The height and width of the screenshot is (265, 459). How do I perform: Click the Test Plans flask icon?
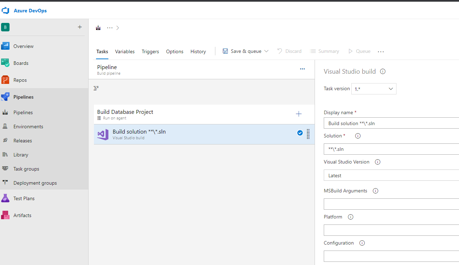coord(5,198)
